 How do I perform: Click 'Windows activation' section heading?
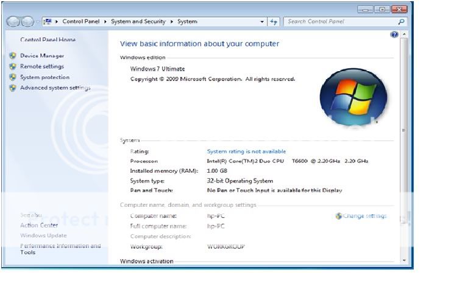[x=146, y=262]
